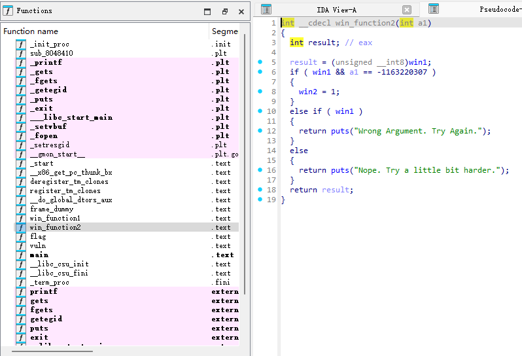Click the function icon next to main
522x356 pixels.
click(x=20, y=255)
